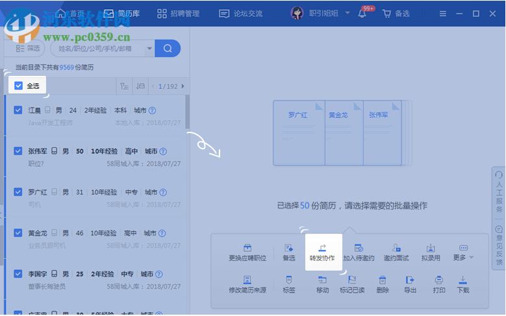Click 修改简历来源 action
The height and width of the screenshot is (316, 506).
click(x=247, y=284)
